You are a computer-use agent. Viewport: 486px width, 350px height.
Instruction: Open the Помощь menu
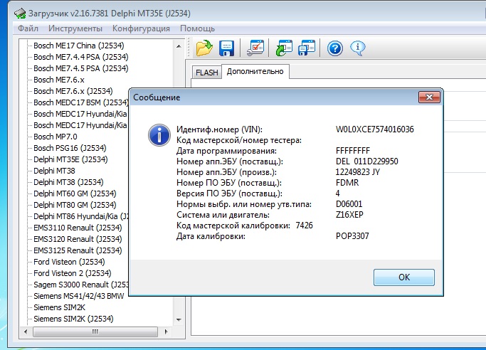[x=197, y=28]
